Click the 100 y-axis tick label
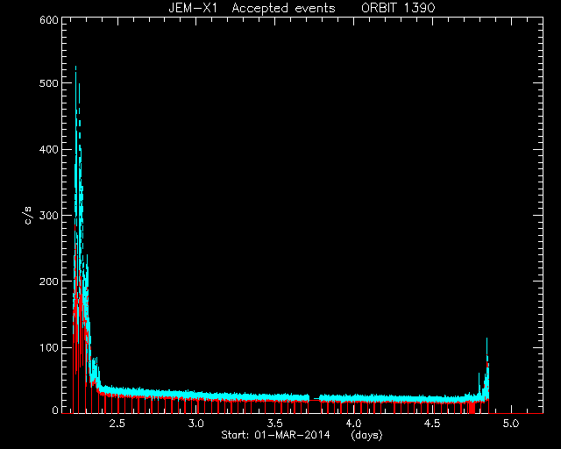 pos(49,347)
